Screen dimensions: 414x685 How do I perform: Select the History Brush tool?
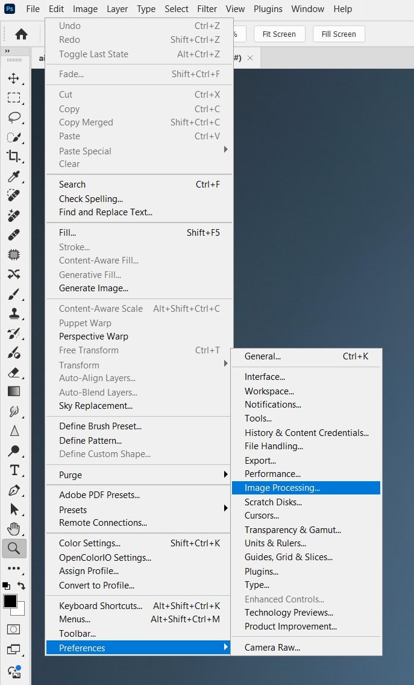click(14, 333)
